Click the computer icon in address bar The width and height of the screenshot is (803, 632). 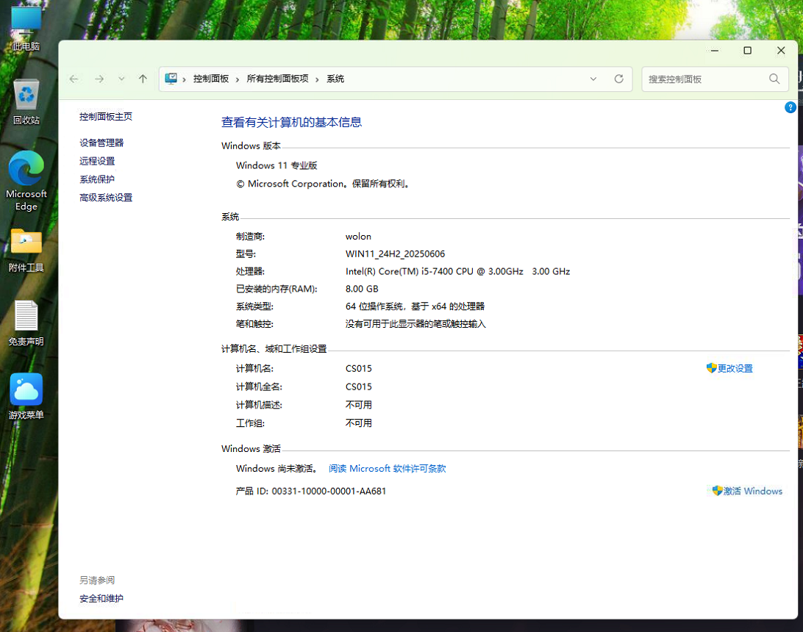(171, 79)
